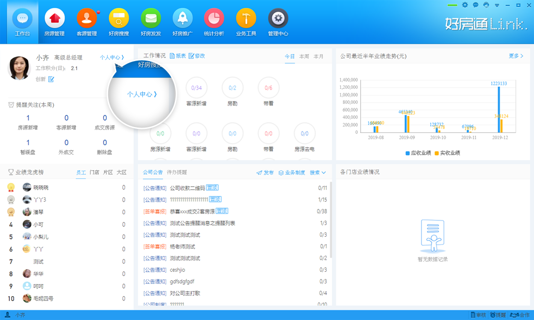Open the settings gear in the title bar
Screen dimensions: 534x320
coord(464,4)
